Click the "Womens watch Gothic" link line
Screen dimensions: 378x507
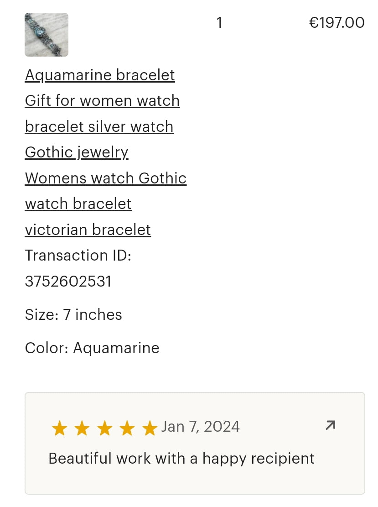pos(106,178)
